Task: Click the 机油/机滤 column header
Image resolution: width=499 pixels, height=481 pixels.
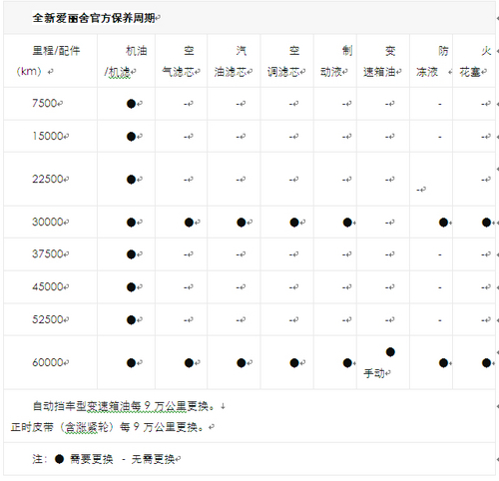Action: [126, 61]
